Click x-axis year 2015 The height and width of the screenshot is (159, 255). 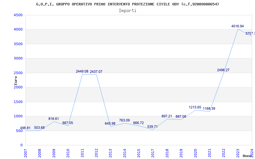tap(139, 153)
